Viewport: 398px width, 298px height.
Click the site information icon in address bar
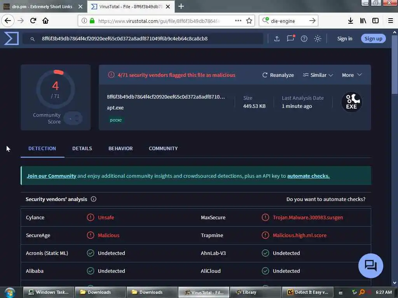click(84, 21)
